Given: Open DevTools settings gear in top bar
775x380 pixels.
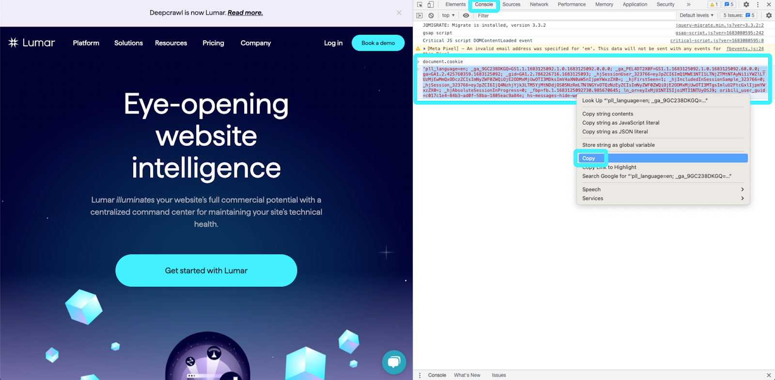Looking at the screenshot, I should tap(746, 4).
